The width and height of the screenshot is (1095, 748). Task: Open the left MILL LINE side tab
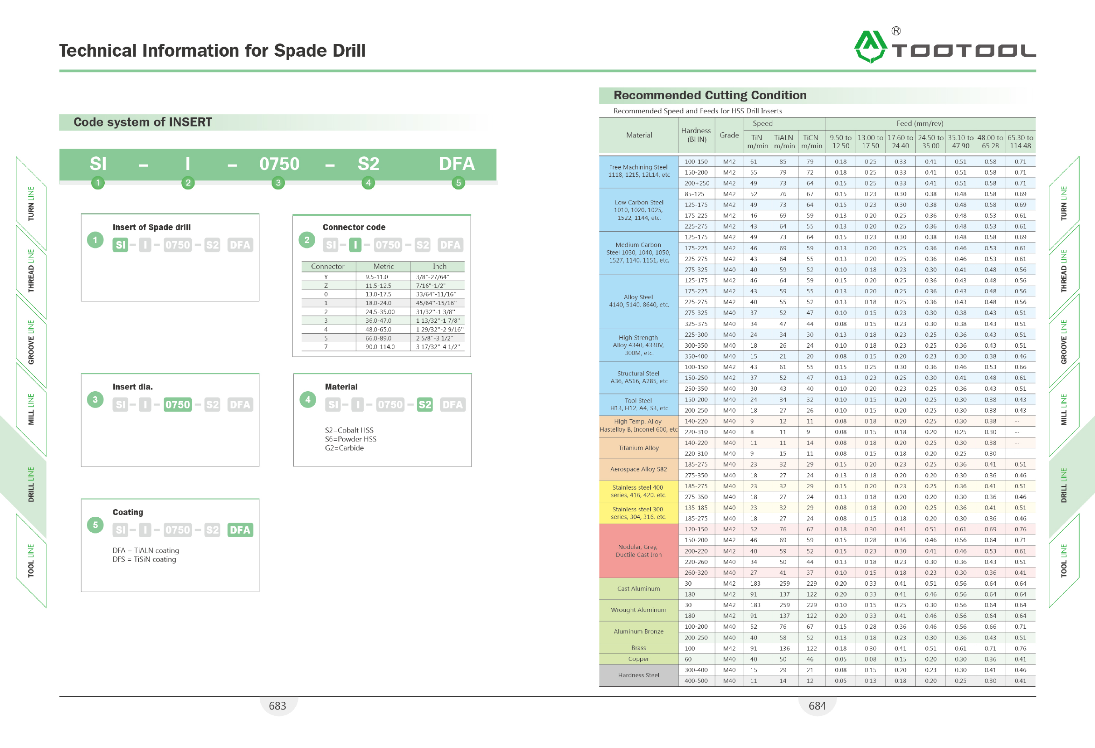pyautogui.click(x=31, y=409)
